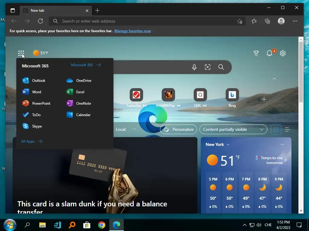
Task: Show hidden system tray icons
Action: click(244, 225)
